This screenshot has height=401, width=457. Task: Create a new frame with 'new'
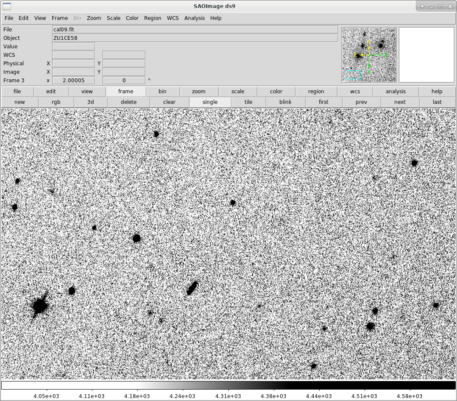pos(20,102)
